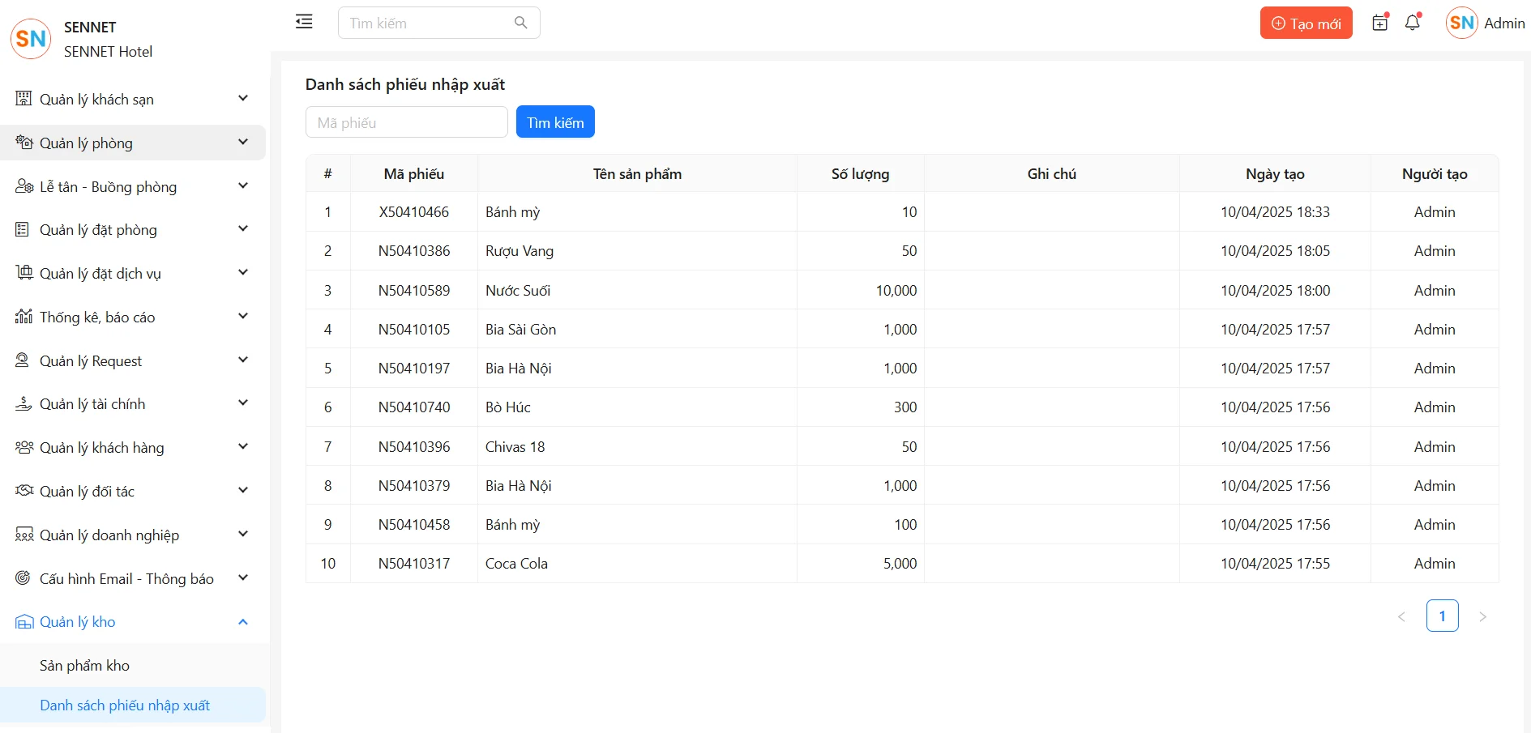Open the Sản phẩm kho submenu item
The image size is (1531, 733).
coord(84,666)
